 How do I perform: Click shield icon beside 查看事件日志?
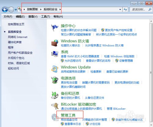[x=62, y=124]
